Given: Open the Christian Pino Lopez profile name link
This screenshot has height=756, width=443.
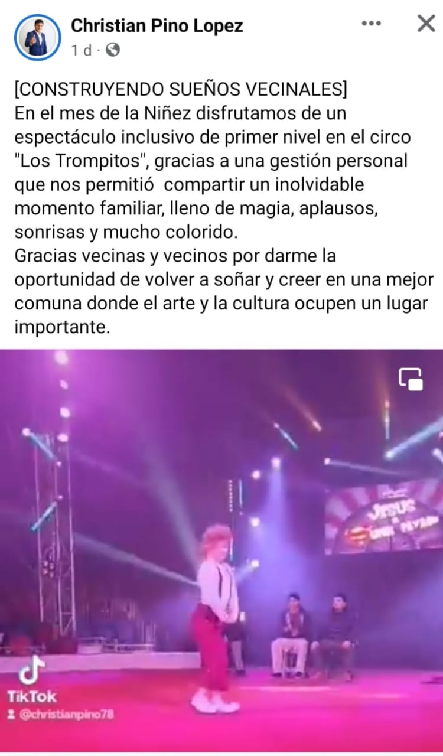Looking at the screenshot, I should click(157, 25).
